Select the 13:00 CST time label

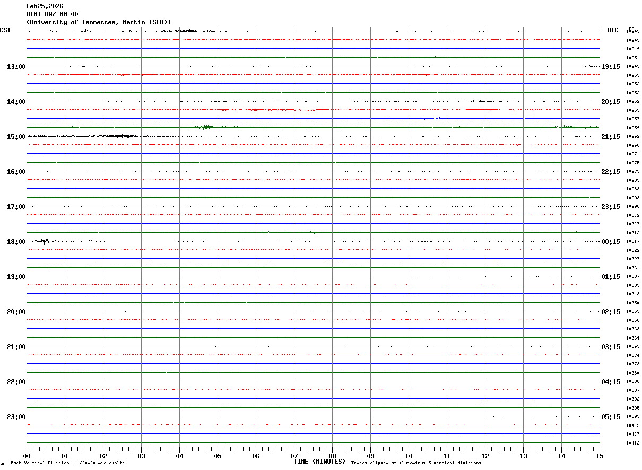(x=16, y=67)
